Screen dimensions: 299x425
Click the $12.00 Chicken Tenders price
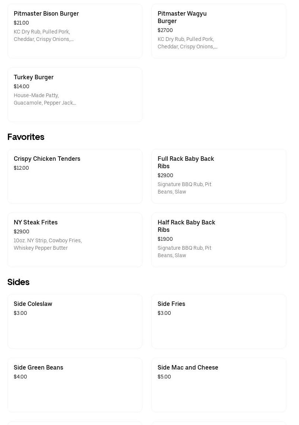pos(21,168)
